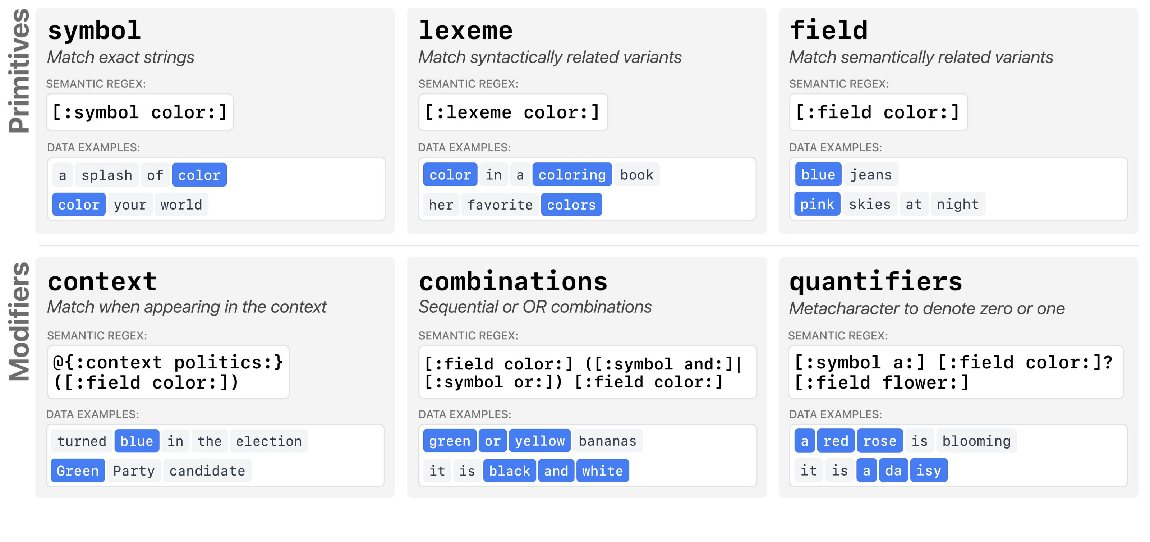Screen dimensions: 1150x542
Task: Click the "jeans" word token
Action: pos(870,175)
